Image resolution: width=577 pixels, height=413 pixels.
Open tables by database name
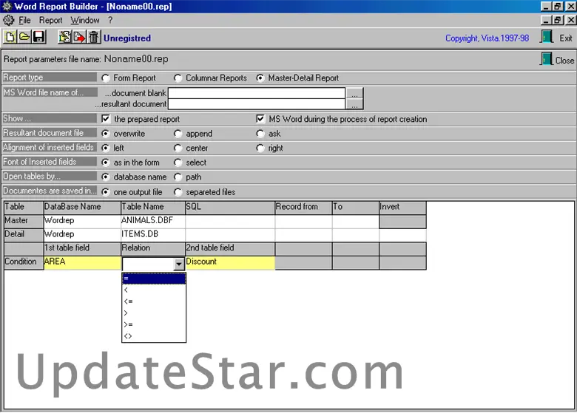[x=106, y=177]
